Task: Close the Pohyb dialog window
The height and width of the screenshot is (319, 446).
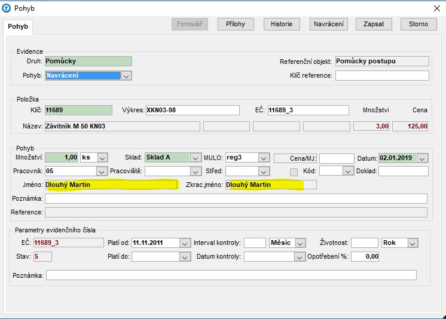Action: point(437,8)
